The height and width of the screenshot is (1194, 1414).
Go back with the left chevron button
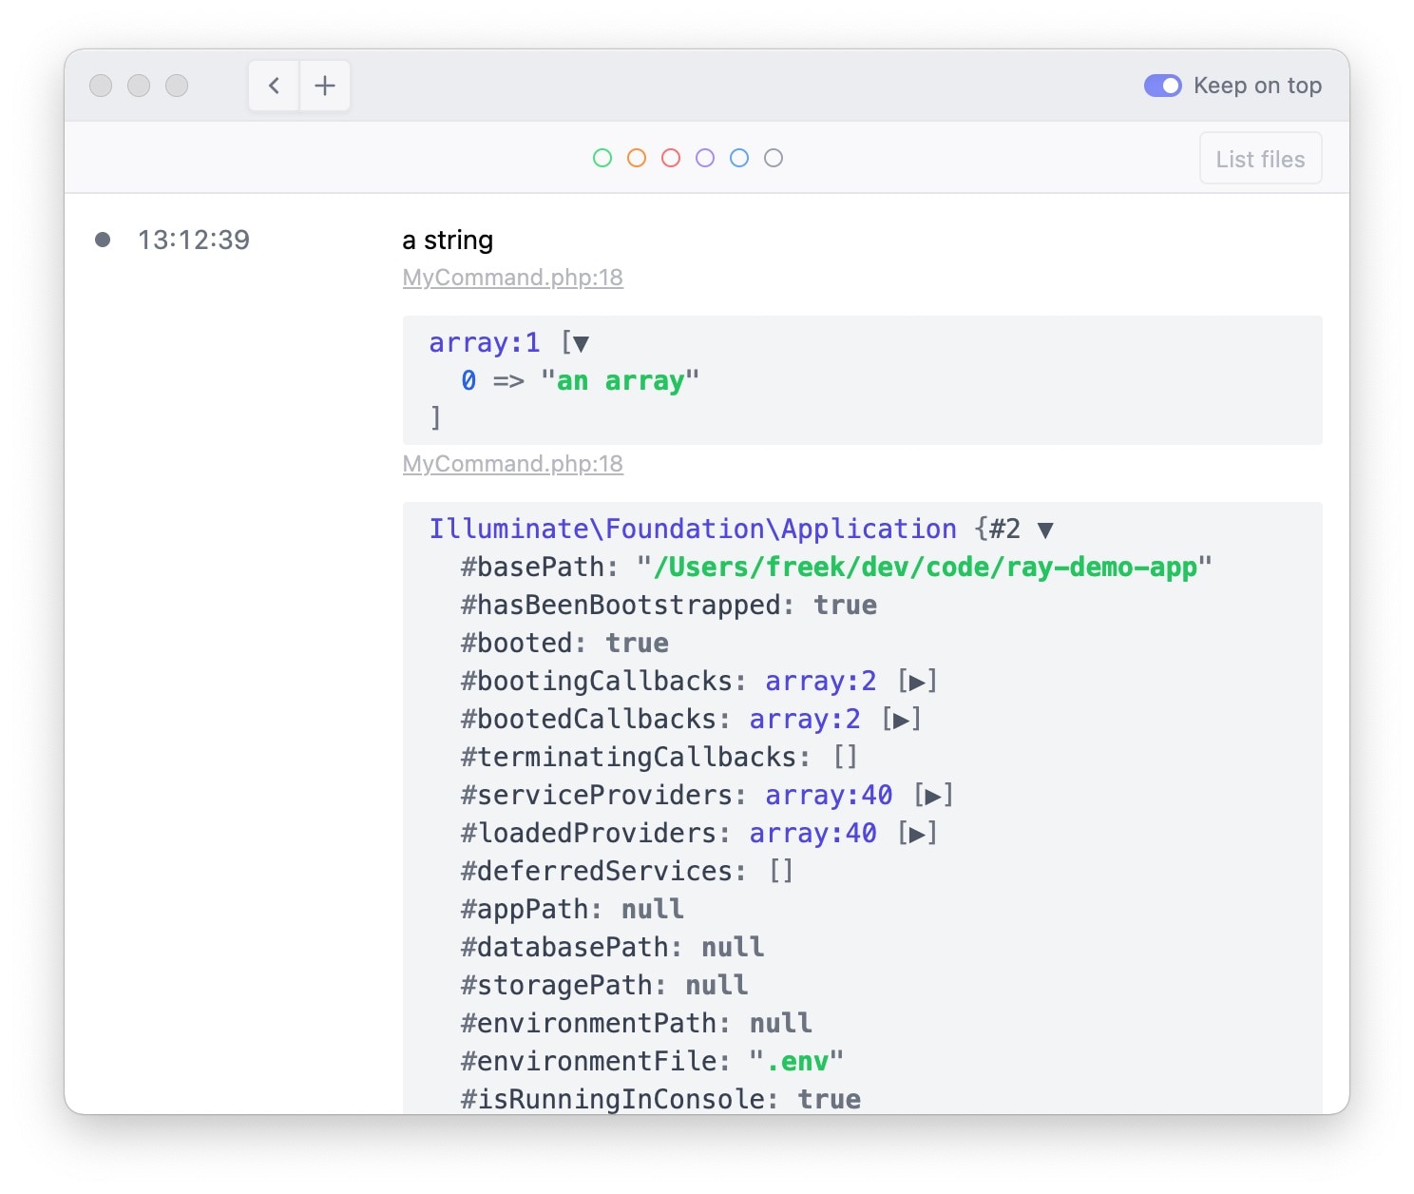(x=274, y=86)
